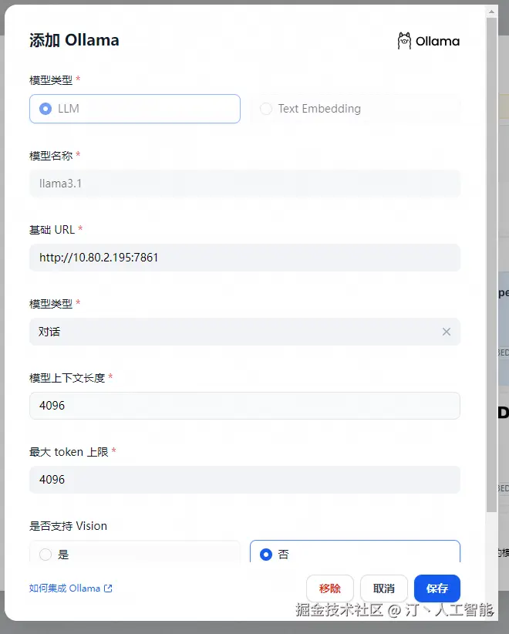Click the 添加 Ollama dialog title

click(74, 40)
